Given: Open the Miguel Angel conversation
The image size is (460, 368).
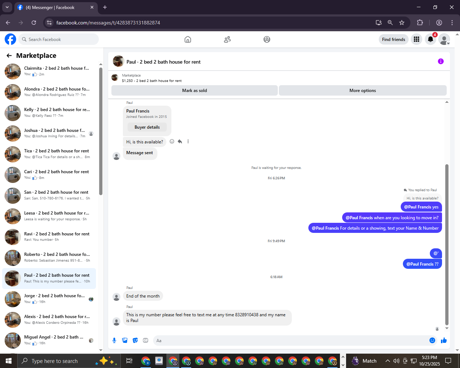Looking at the screenshot, I should tap(49, 340).
